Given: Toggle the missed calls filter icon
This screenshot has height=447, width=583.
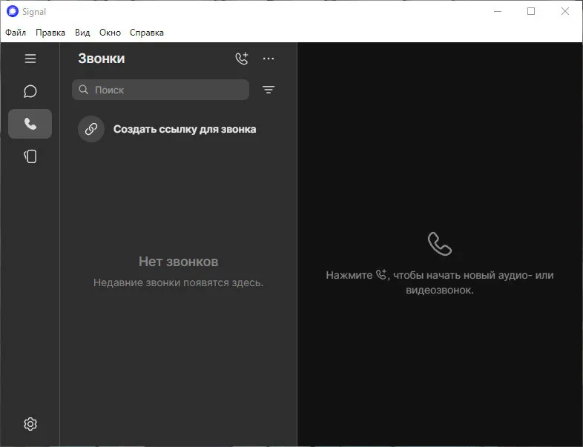Looking at the screenshot, I should (269, 90).
